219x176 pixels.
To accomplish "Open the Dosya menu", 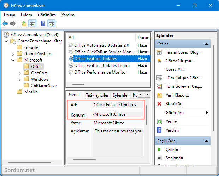I will [10, 15].
